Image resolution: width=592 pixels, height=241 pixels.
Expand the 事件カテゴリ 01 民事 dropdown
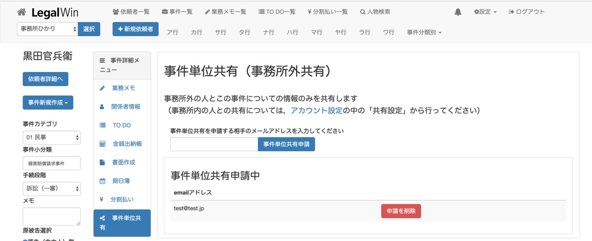[x=52, y=138]
